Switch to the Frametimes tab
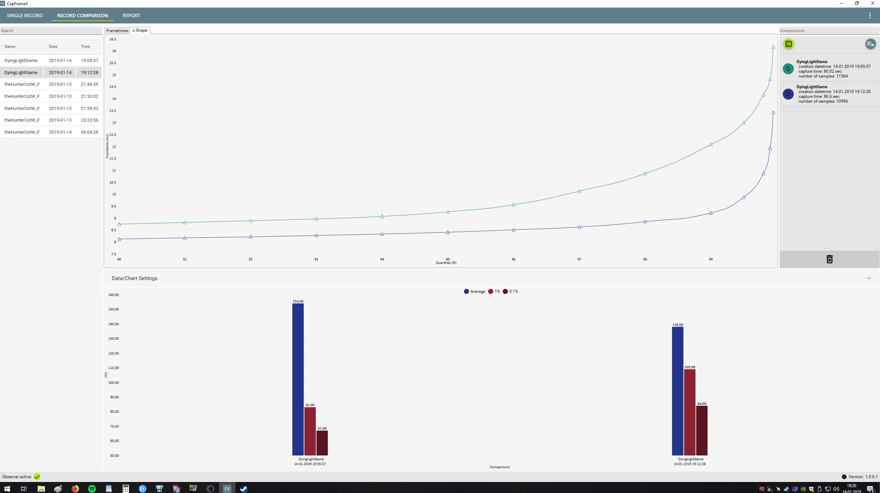Viewport: 880px width, 493px height. coord(117,31)
